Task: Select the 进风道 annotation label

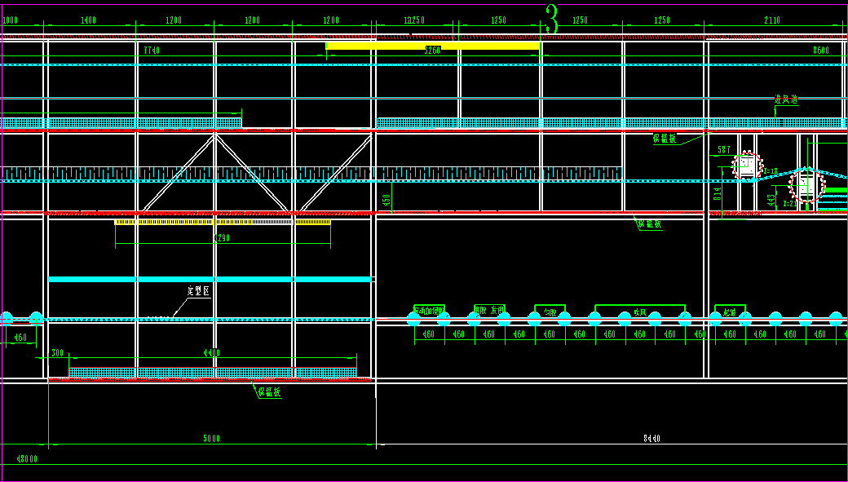Action: click(x=786, y=99)
